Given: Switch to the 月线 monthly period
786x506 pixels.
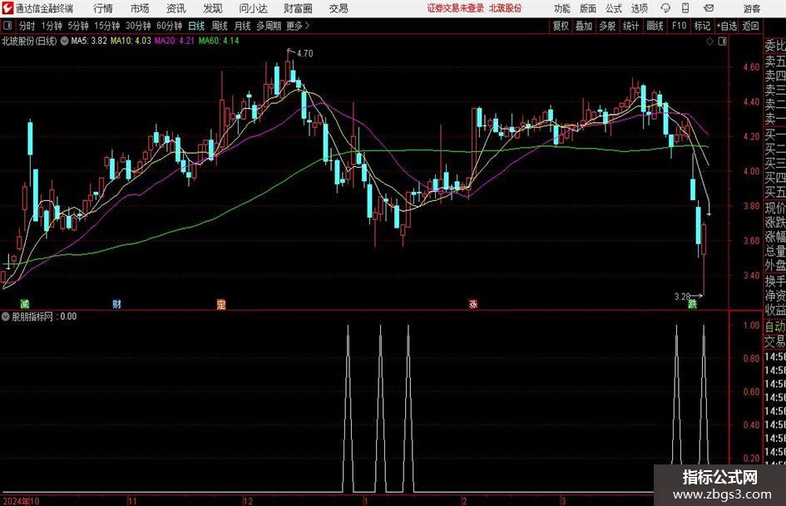Looking at the screenshot, I should pos(243,26).
